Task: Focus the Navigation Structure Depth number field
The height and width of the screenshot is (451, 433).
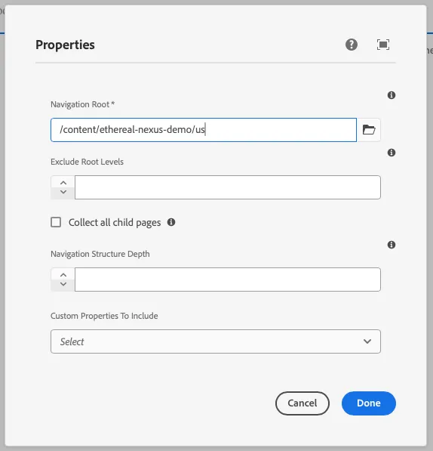Action: coord(228,280)
